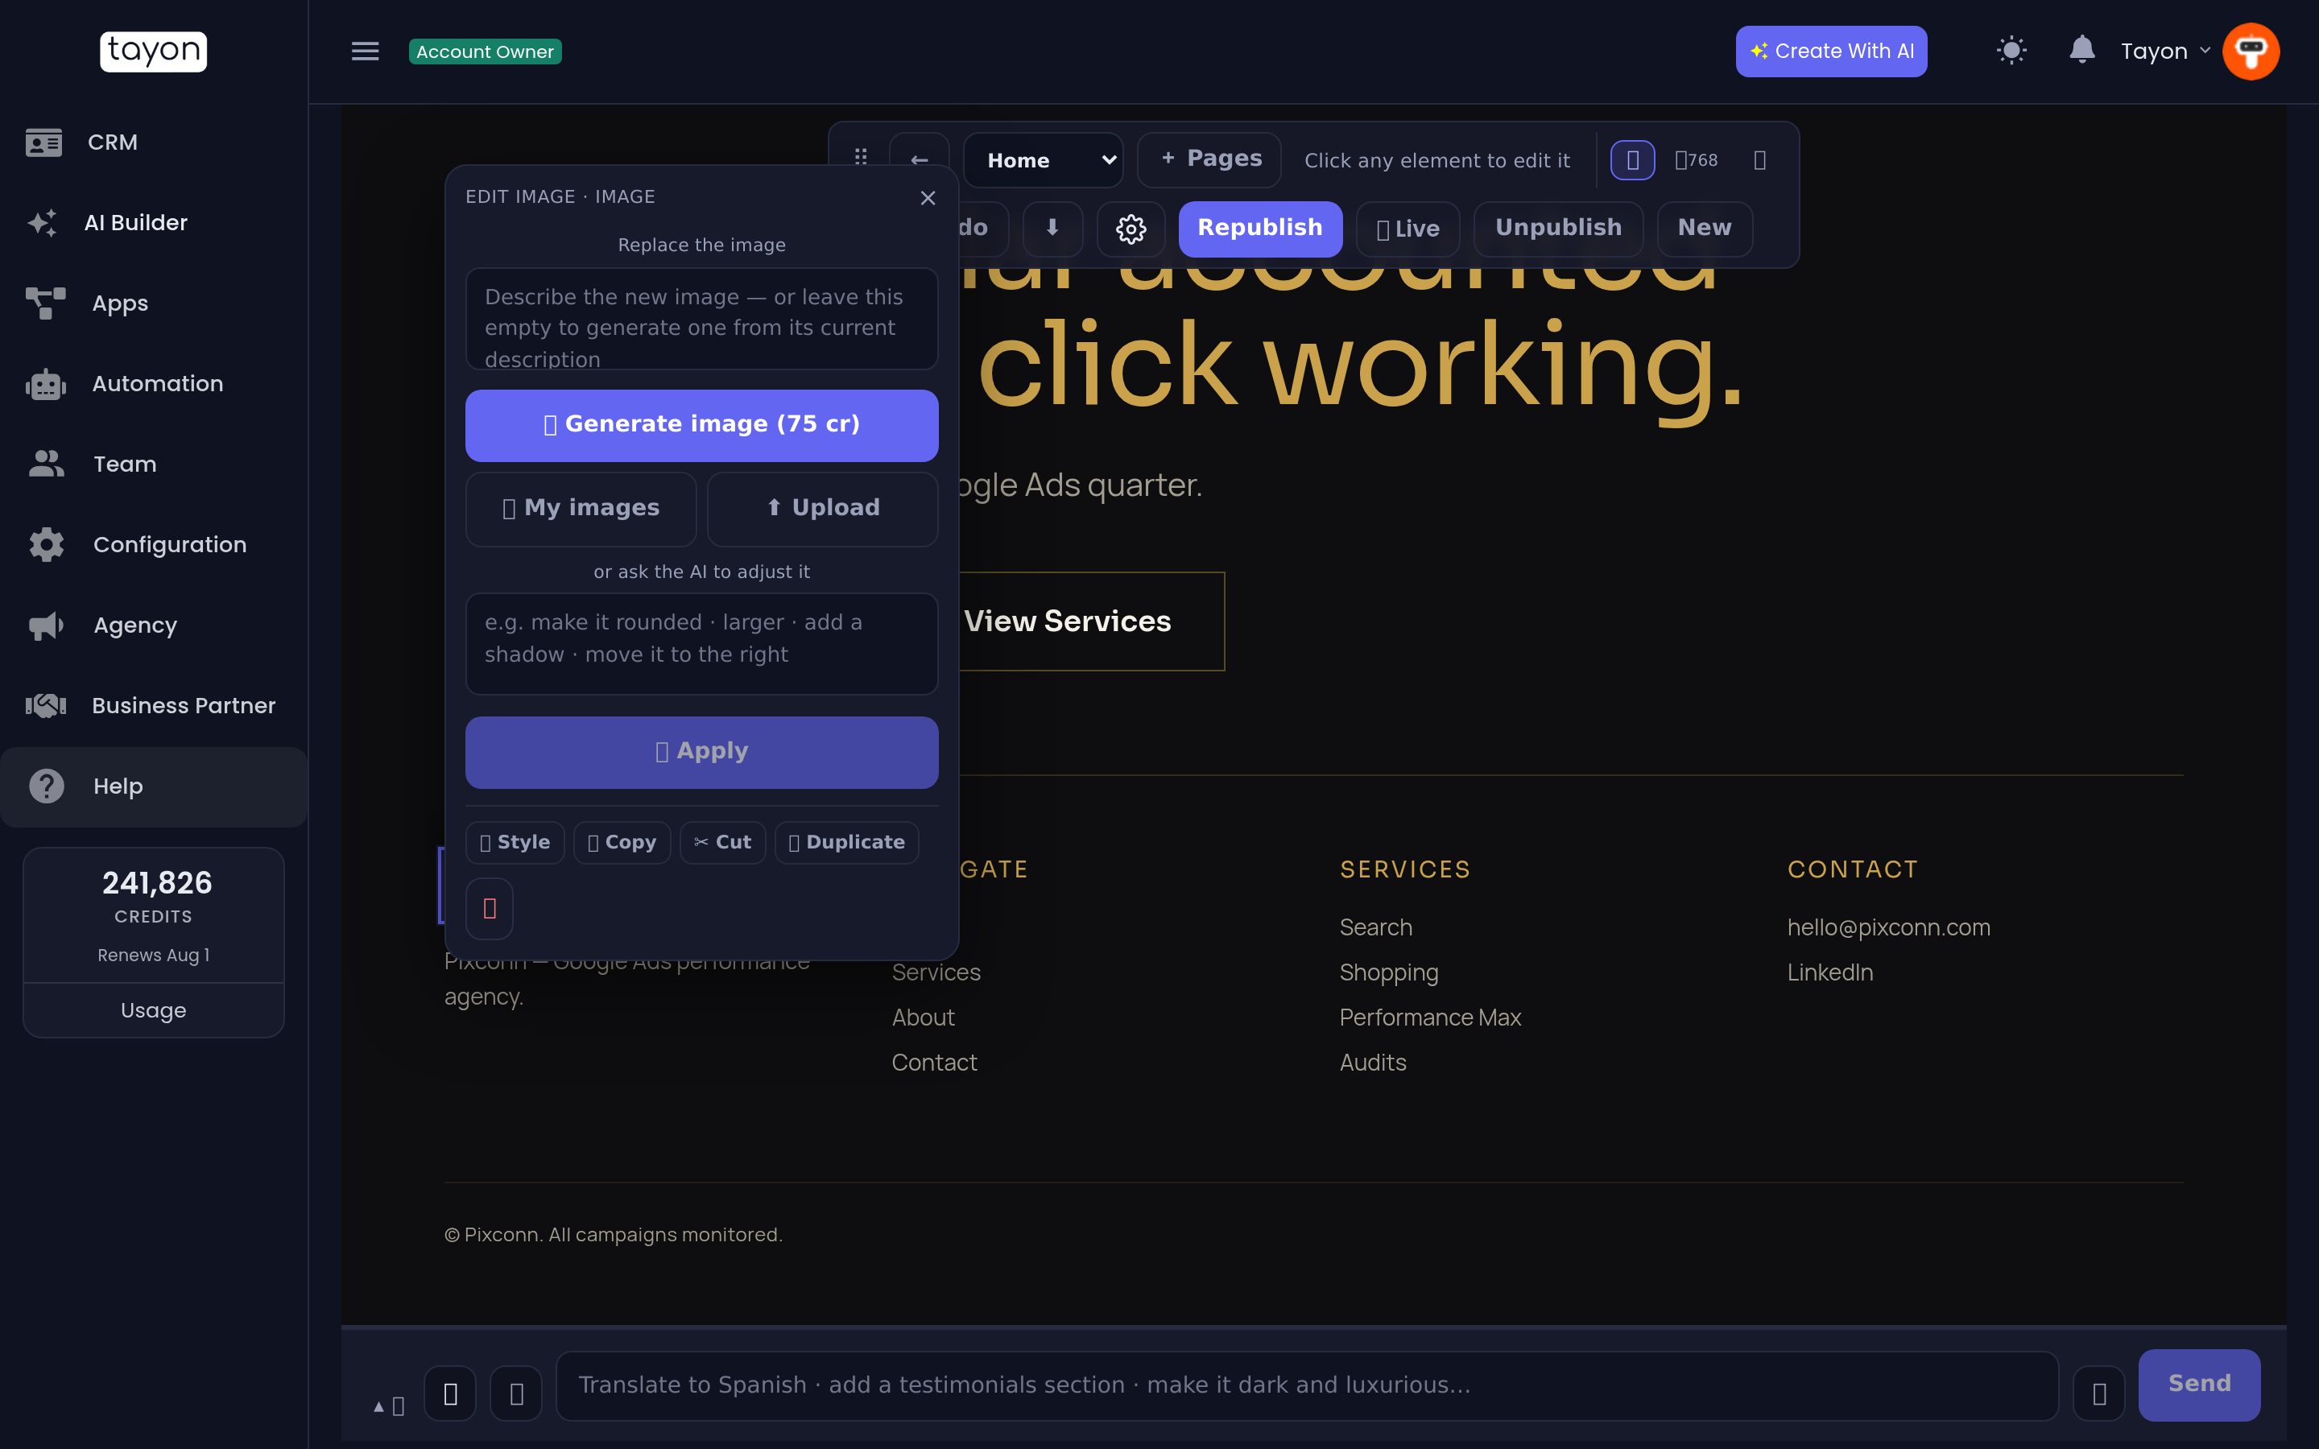Viewport: 2319px width, 1449px height.
Task: Click Create With AI button
Action: pyautogui.click(x=1831, y=51)
